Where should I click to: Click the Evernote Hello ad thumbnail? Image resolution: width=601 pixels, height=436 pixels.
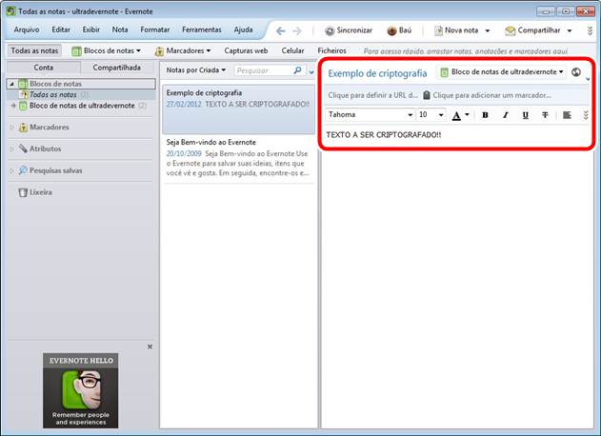(x=81, y=390)
